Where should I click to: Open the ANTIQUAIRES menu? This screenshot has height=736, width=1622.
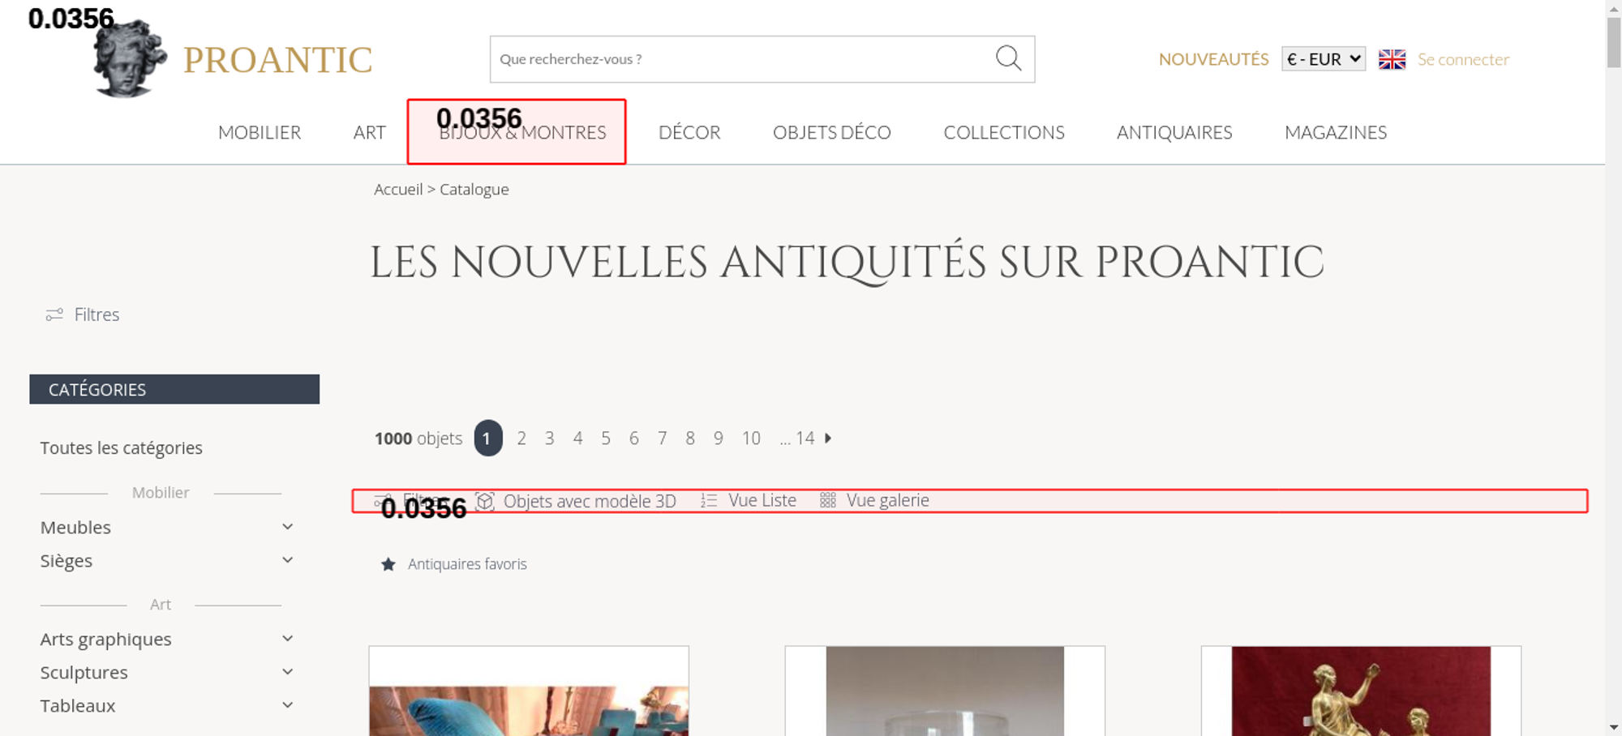pyautogui.click(x=1174, y=132)
